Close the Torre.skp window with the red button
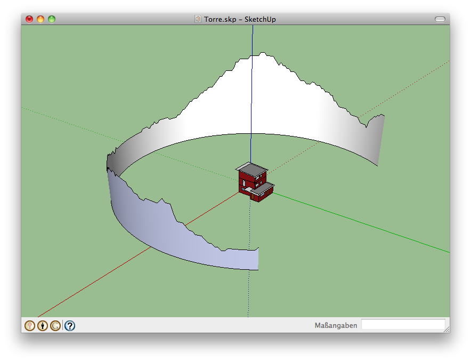This screenshot has height=362, width=471. tap(29, 19)
